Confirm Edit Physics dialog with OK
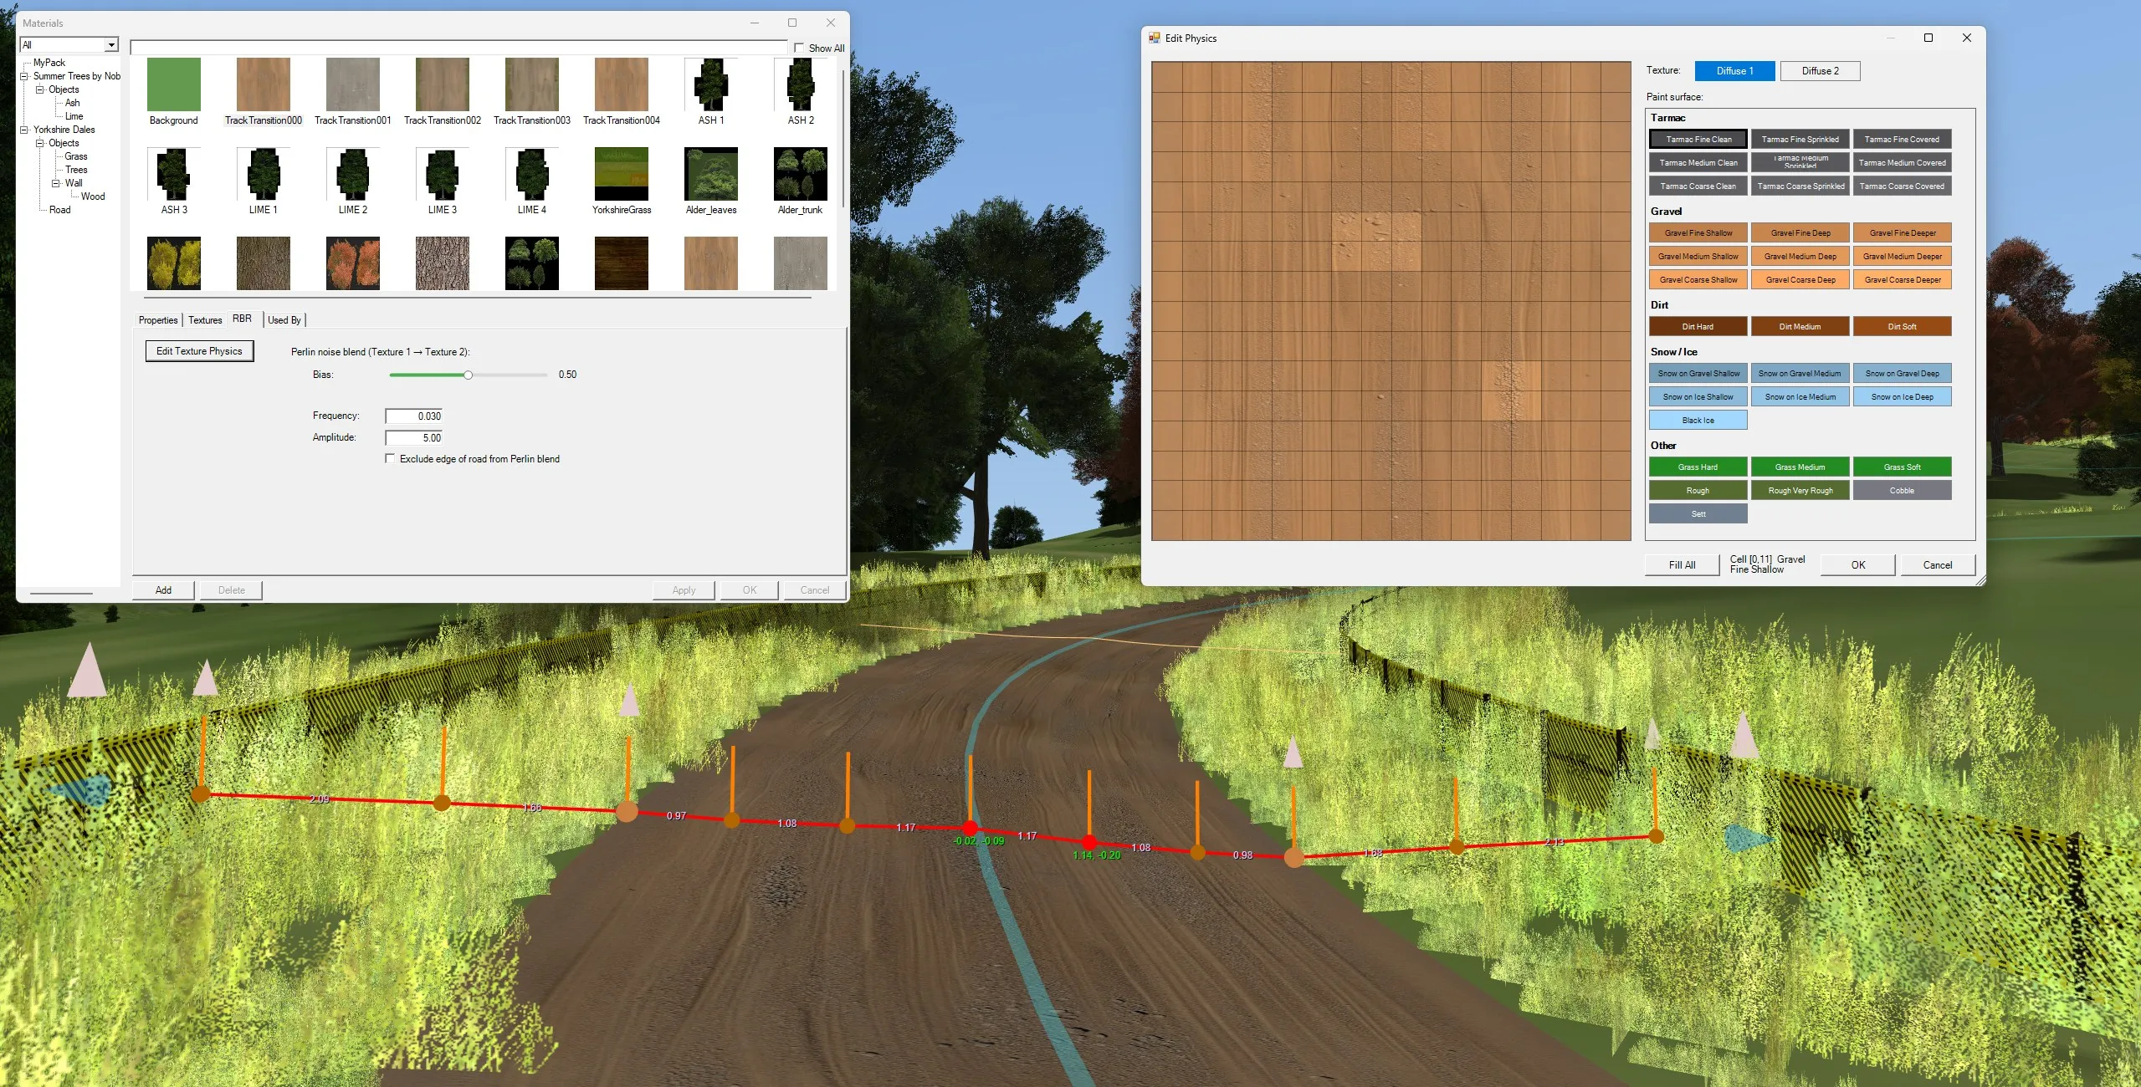 click(x=1858, y=565)
